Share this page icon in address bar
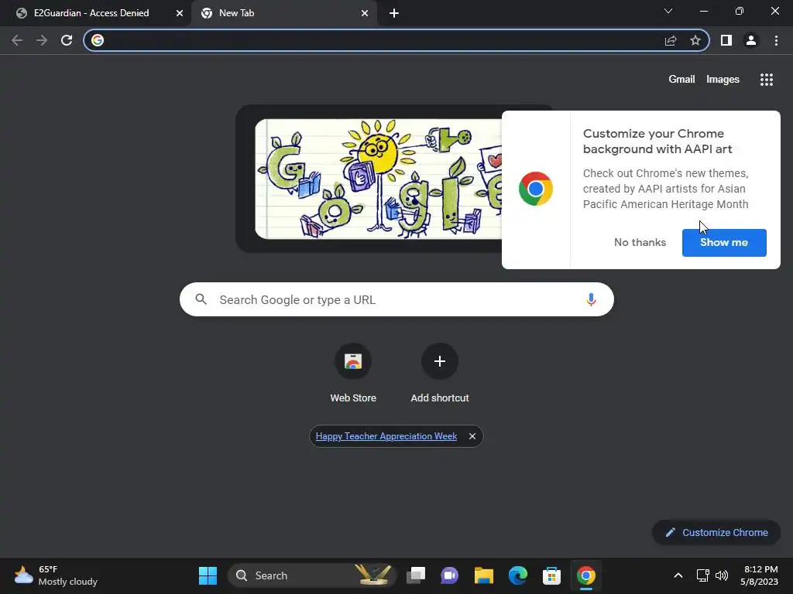This screenshot has height=594, width=793. [671, 40]
